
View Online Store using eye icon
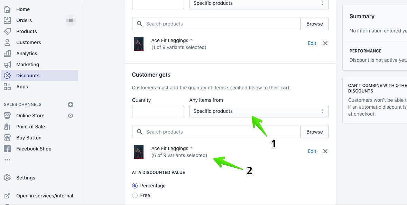click(71, 116)
